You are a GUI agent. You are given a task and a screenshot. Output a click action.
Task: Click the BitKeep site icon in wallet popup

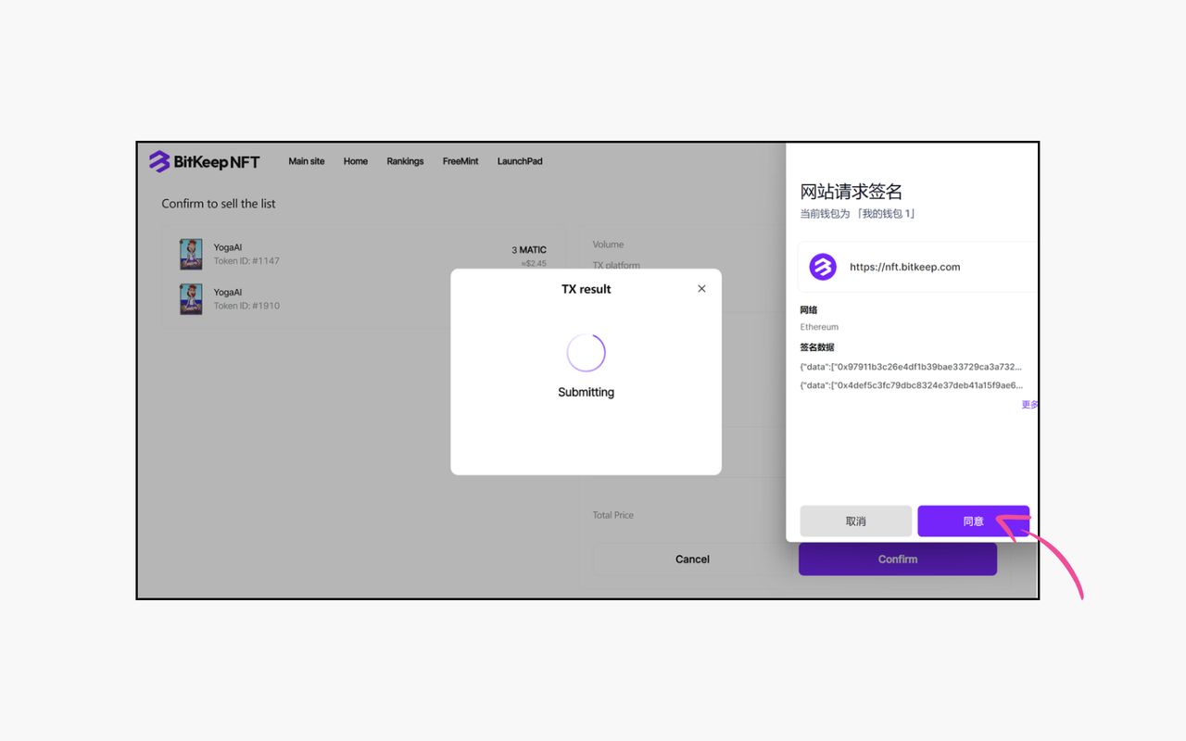[823, 267]
